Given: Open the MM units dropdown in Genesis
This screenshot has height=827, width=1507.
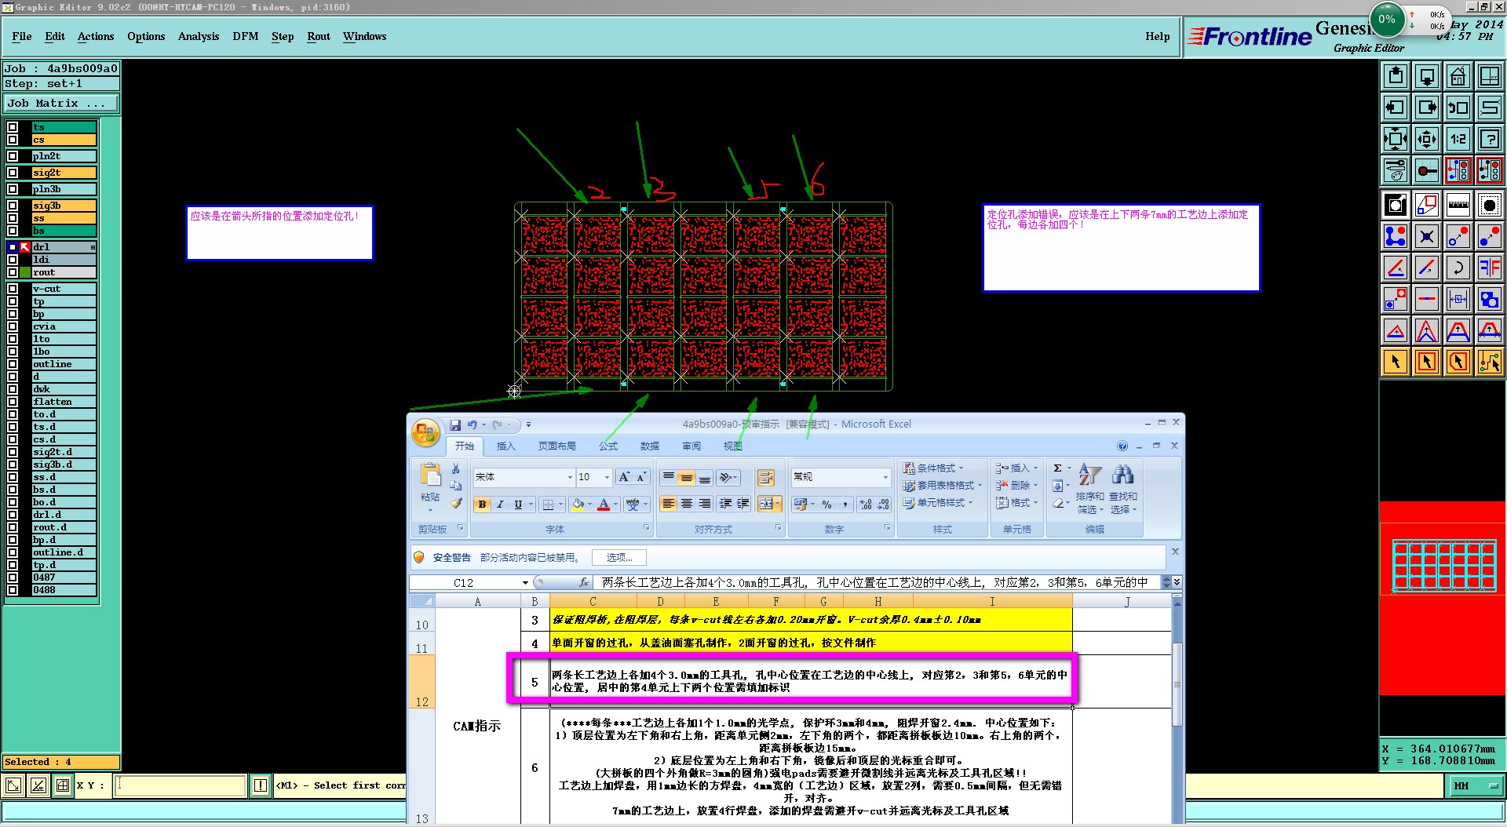Looking at the screenshot, I should 1475,785.
